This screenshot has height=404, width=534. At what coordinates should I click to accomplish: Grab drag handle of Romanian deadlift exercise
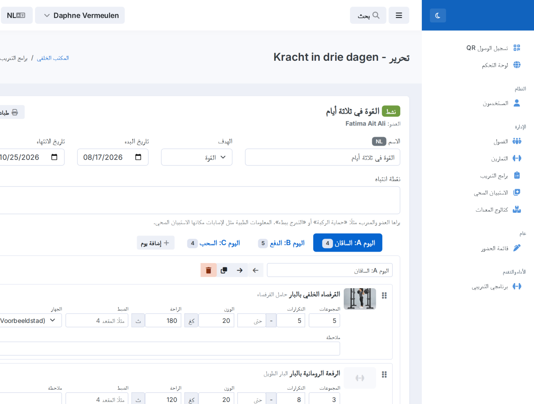pos(384,375)
